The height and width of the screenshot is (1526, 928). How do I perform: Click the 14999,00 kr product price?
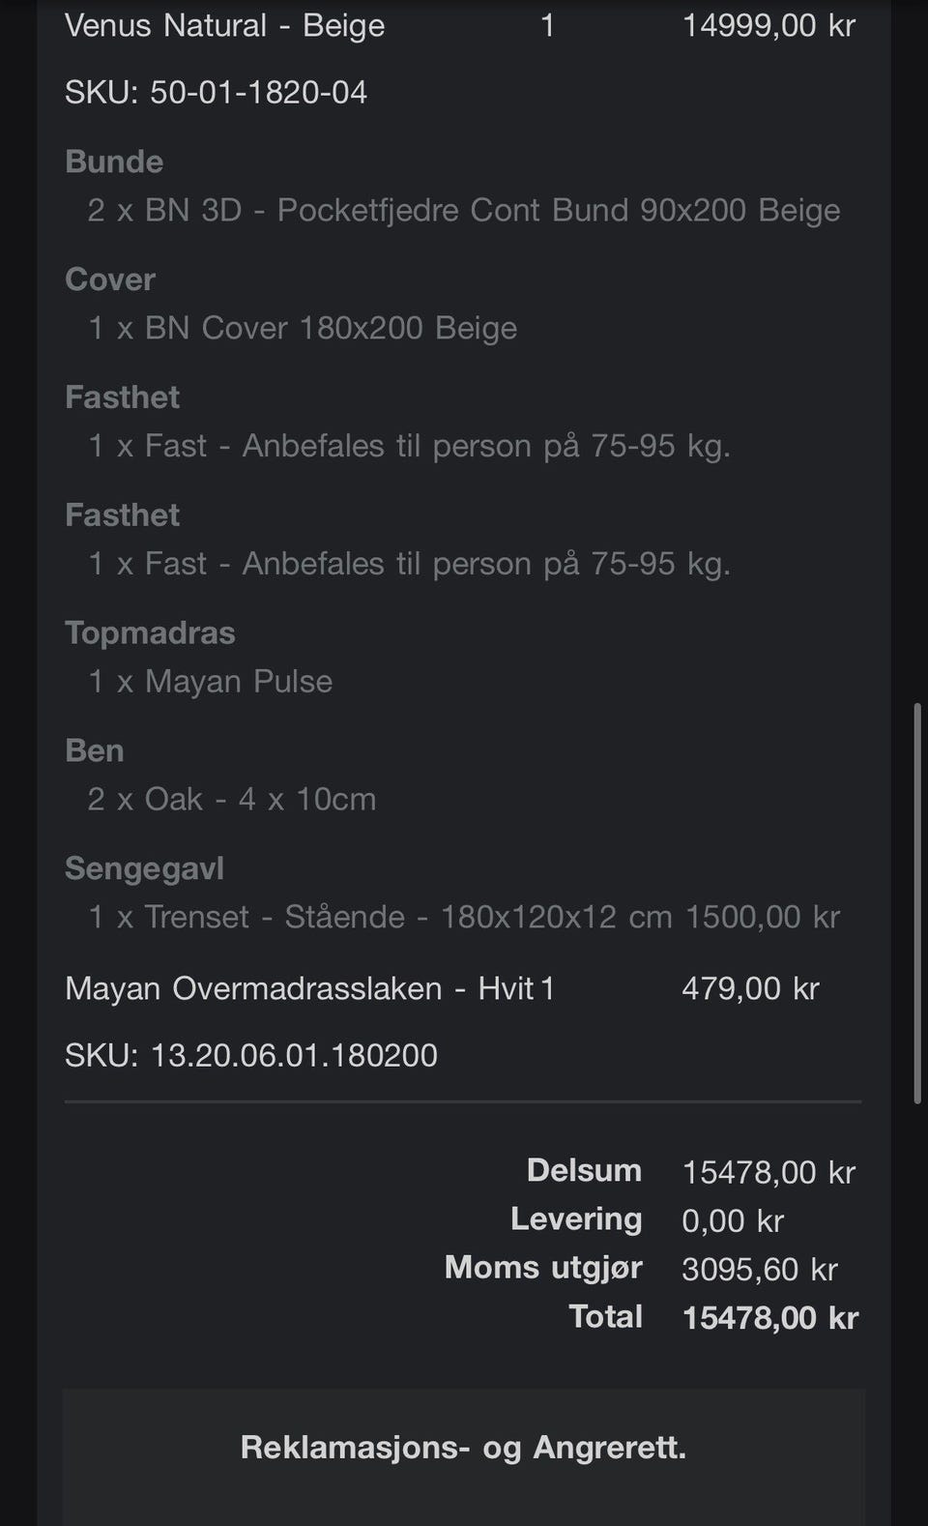coord(768,25)
